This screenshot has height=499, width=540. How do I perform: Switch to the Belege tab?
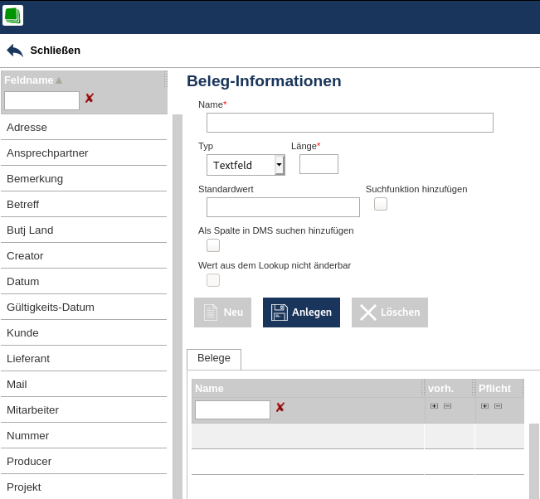tap(214, 358)
